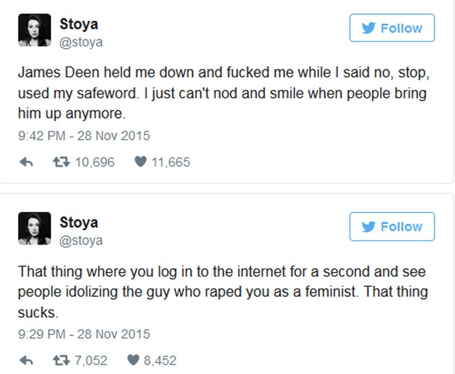Viewport: 455px width, 374px height.
Task: Click the @stoya handle on the safeword tweet
Action: tap(81, 43)
